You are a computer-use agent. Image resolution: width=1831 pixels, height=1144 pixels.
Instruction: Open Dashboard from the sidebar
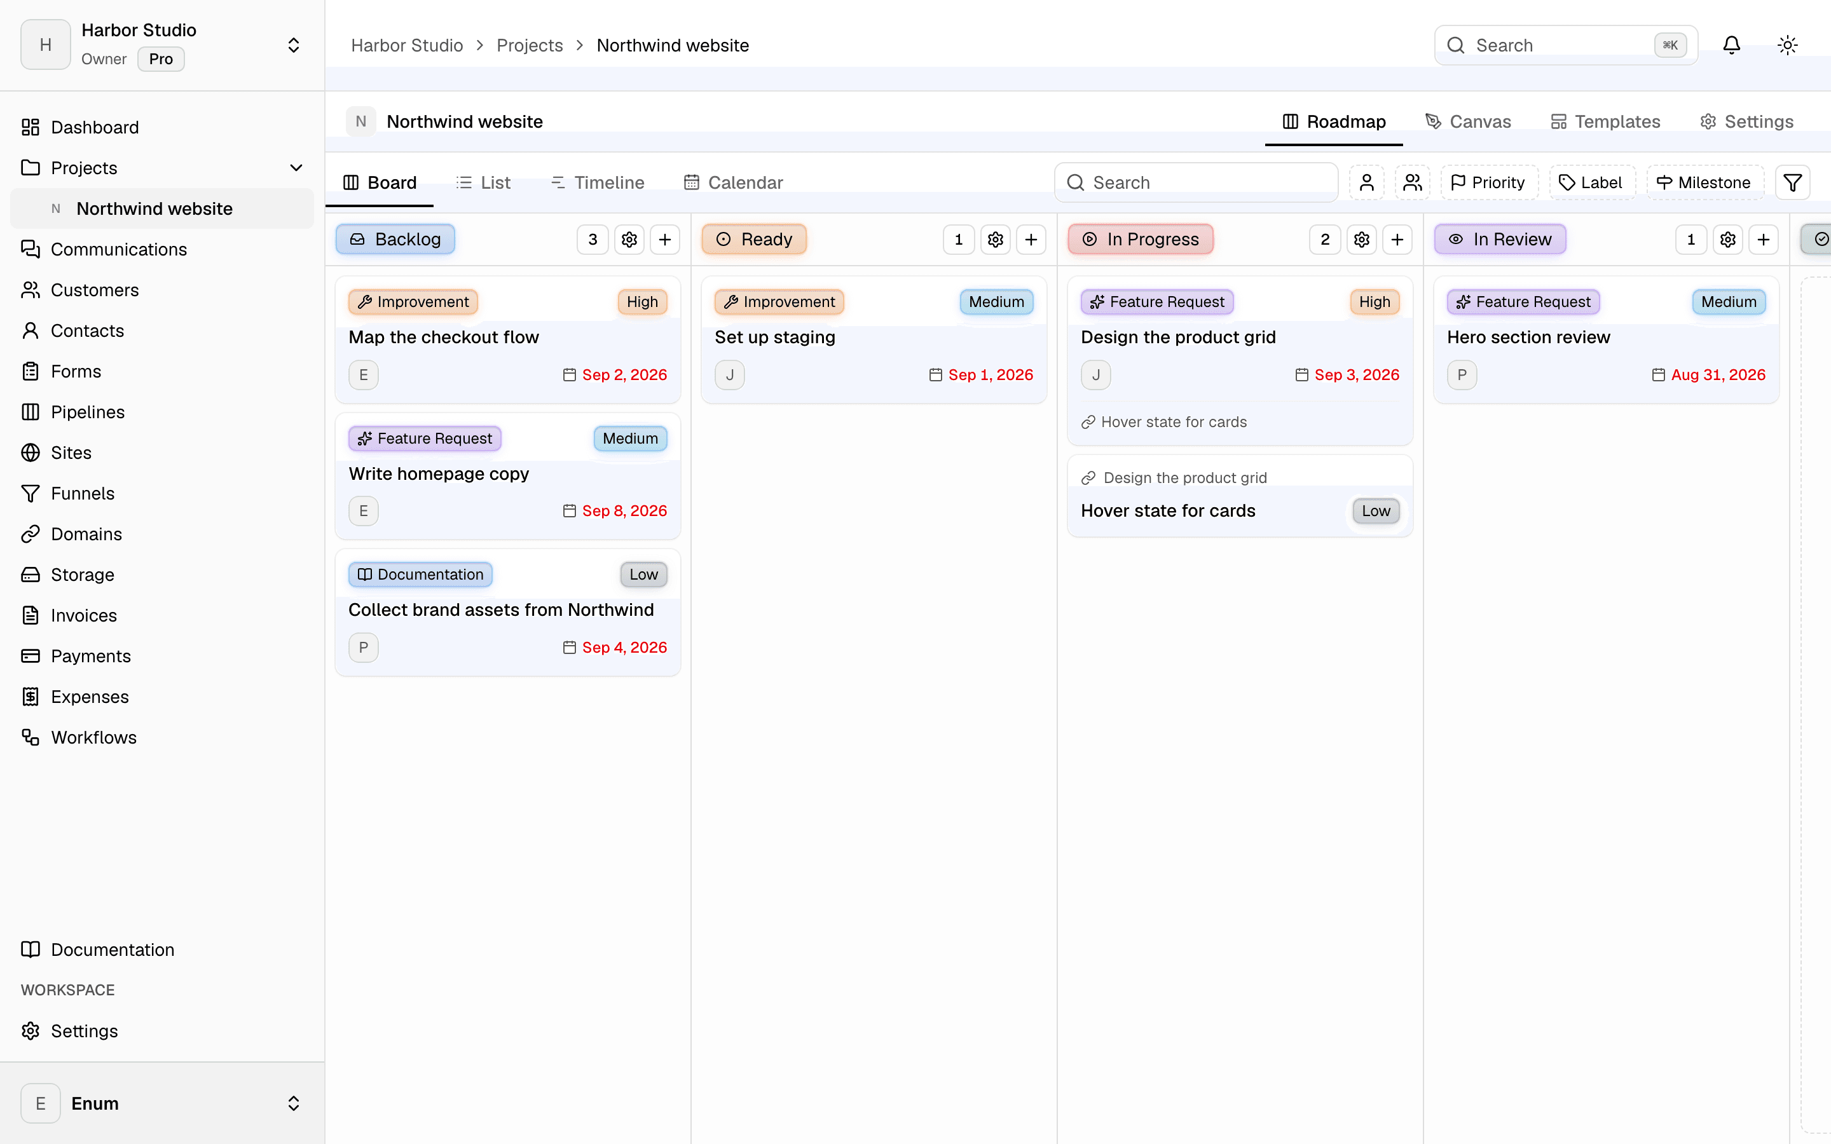(162, 127)
